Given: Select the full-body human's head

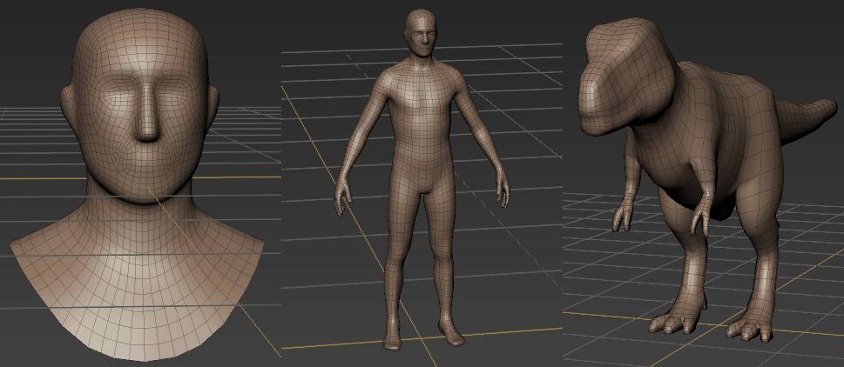Looking at the screenshot, I should coord(421,34).
